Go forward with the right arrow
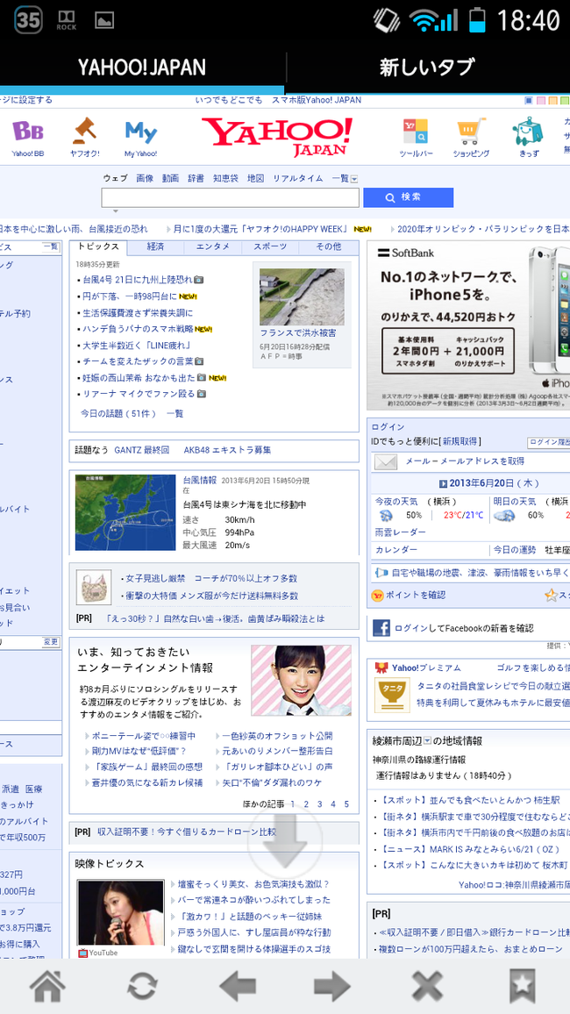This screenshot has width=570, height=1014. click(x=332, y=986)
